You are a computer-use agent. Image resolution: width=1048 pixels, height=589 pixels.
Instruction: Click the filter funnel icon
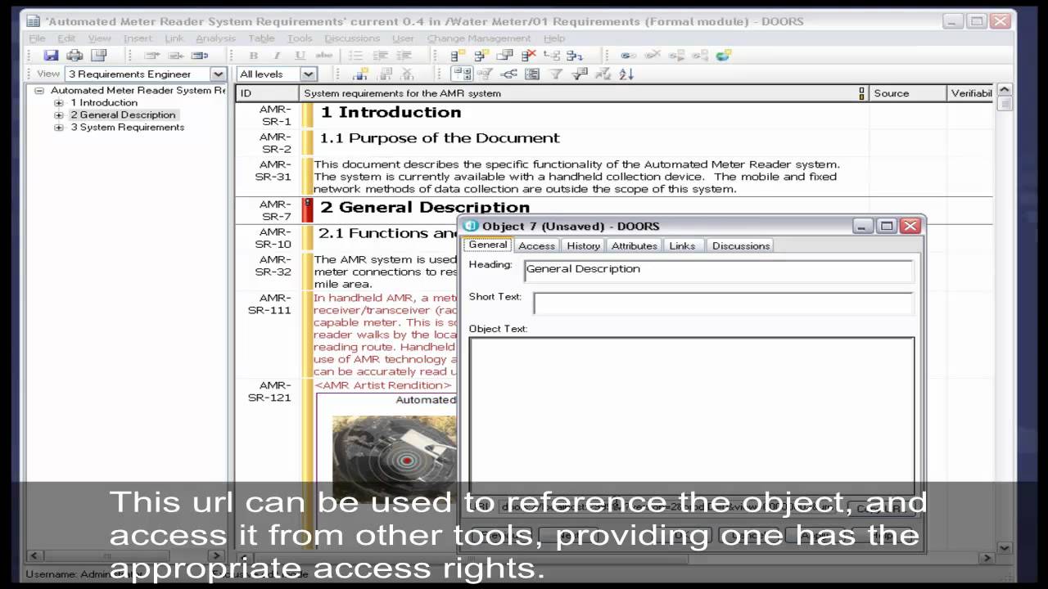coord(556,74)
